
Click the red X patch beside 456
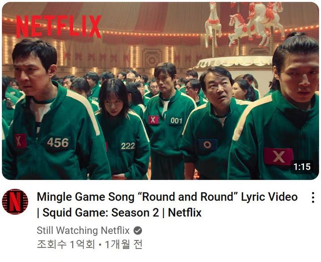[21, 141]
